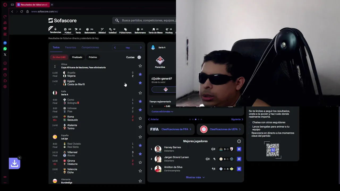The image size is (340, 191).
Task: Open WhatsApp in the Opera sidebar
Action: [x=5, y=49]
